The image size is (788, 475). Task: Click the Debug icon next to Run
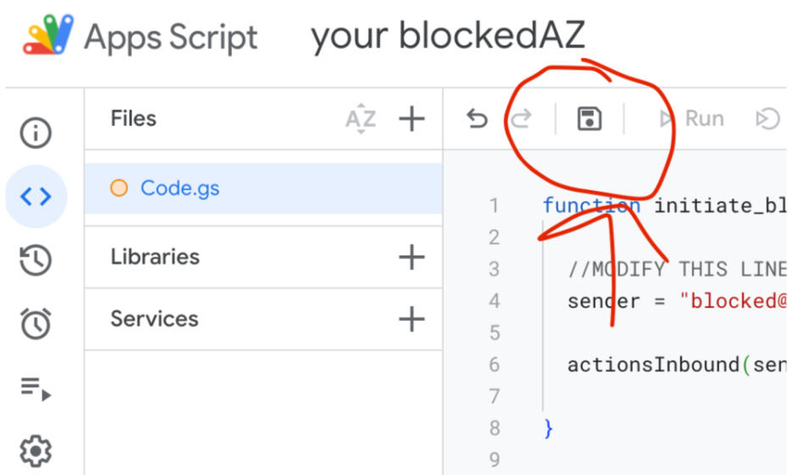[767, 119]
